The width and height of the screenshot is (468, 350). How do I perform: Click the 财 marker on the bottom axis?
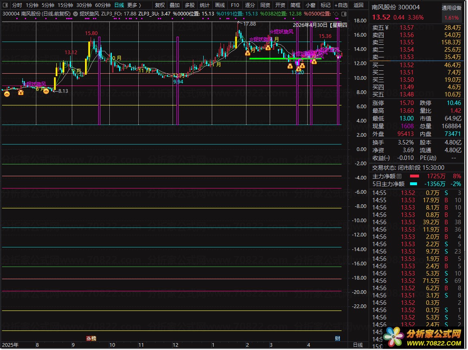click(337, 338)
